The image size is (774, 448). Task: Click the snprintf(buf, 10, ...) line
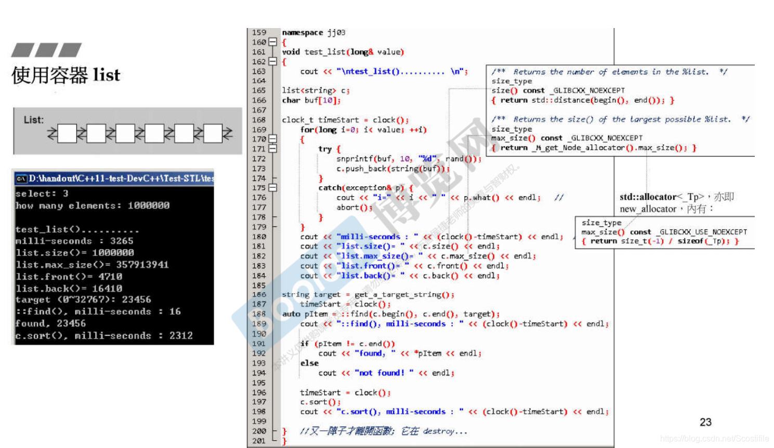click(x=409, y=159)
